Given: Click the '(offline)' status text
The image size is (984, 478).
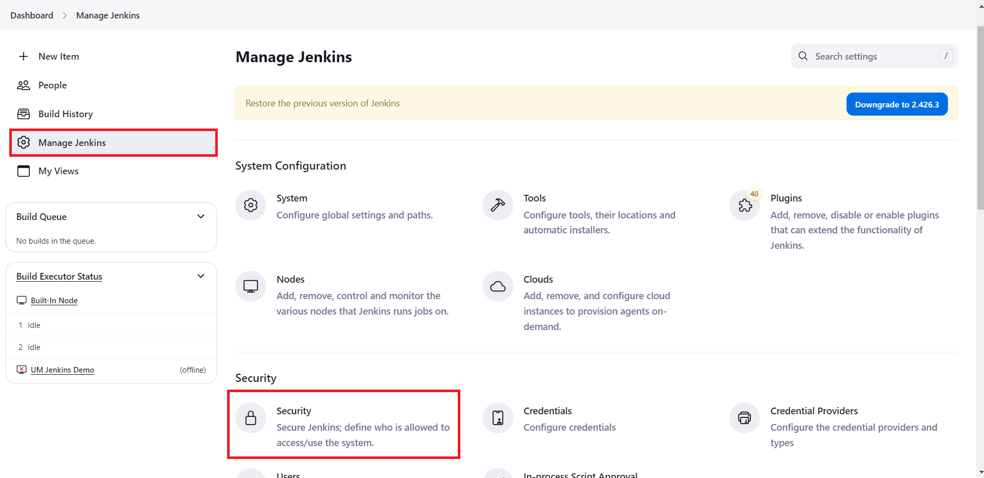Looking at the screenshot, I should (193, 370).
